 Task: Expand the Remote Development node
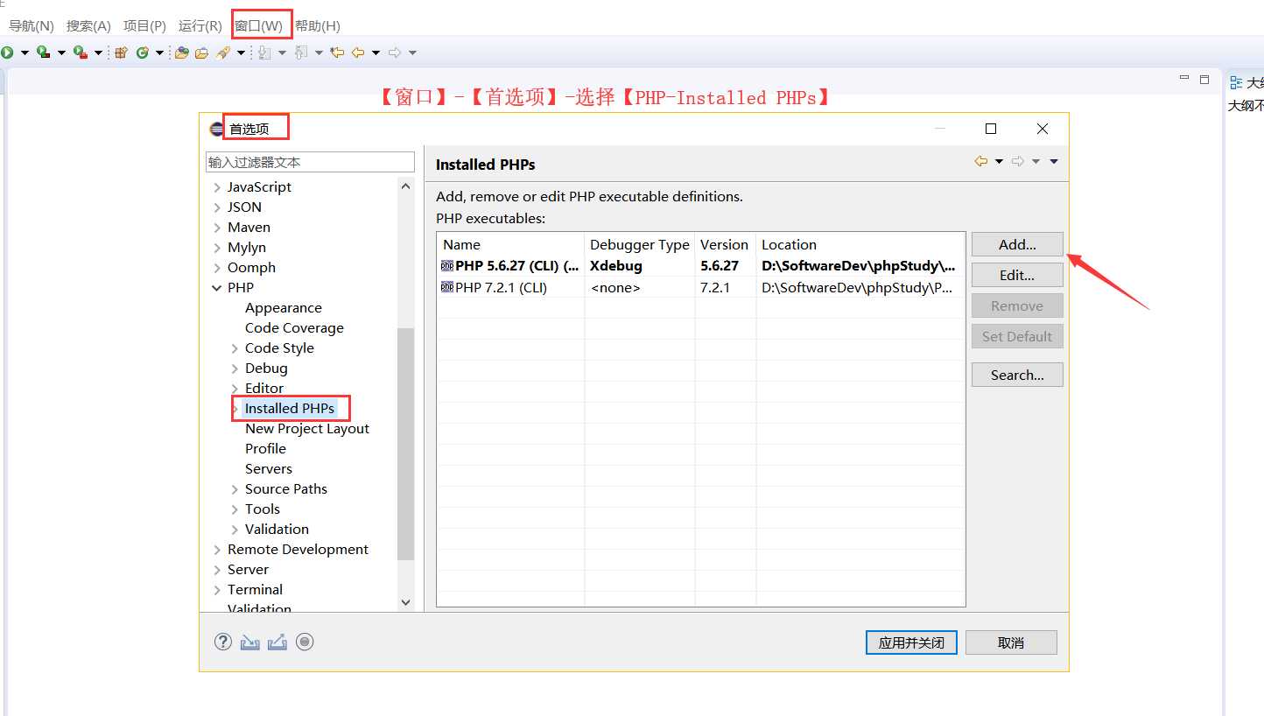(x=217, y=549)
